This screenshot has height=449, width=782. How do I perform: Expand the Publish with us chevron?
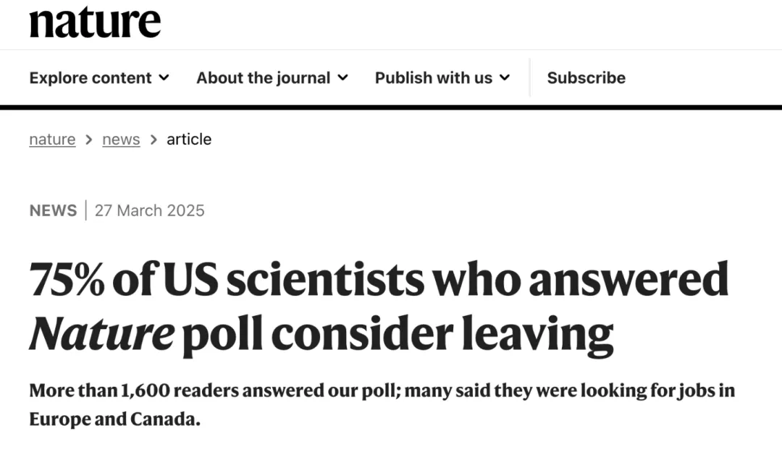click(x=505, y=77)
